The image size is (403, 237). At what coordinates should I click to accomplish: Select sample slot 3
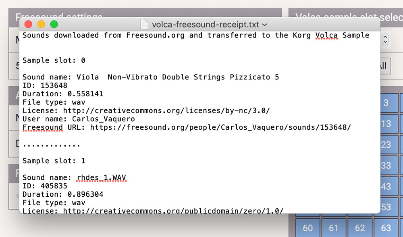389,103
